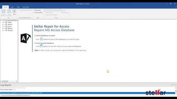Image resolution: width=177 pixels, height=99 pixels.
Task: Select the Tables tree label
Action: [x=10, y=22]
